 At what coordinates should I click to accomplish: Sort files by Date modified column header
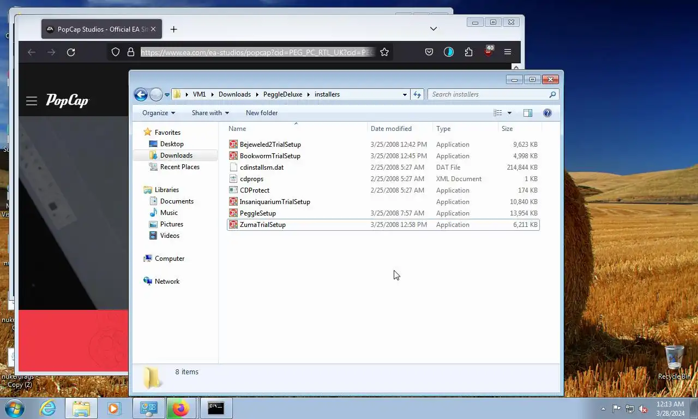tap(400, 129)
